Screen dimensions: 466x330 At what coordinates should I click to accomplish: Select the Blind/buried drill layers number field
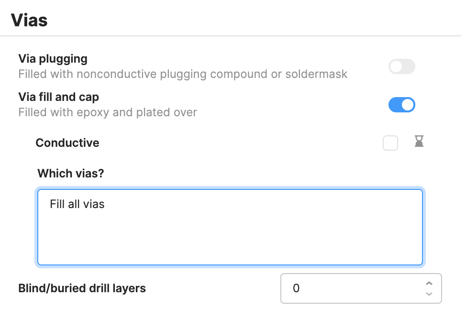[335, 288]
